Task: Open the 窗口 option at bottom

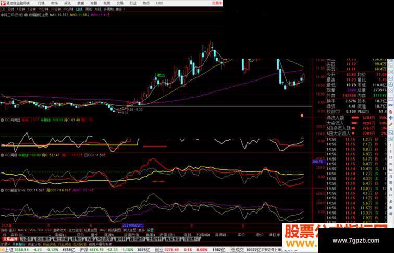Action: coord(13,230)
